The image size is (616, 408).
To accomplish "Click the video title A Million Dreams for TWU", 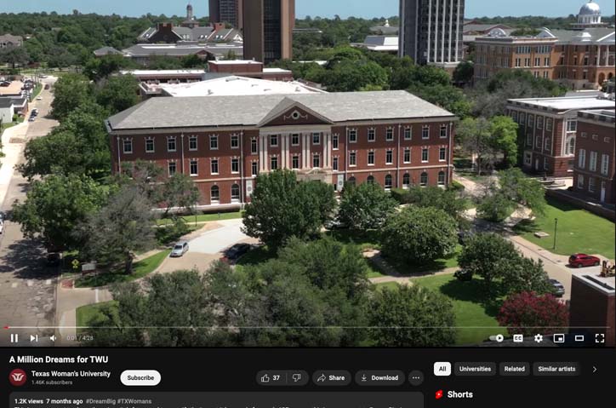I will [59, 359].
